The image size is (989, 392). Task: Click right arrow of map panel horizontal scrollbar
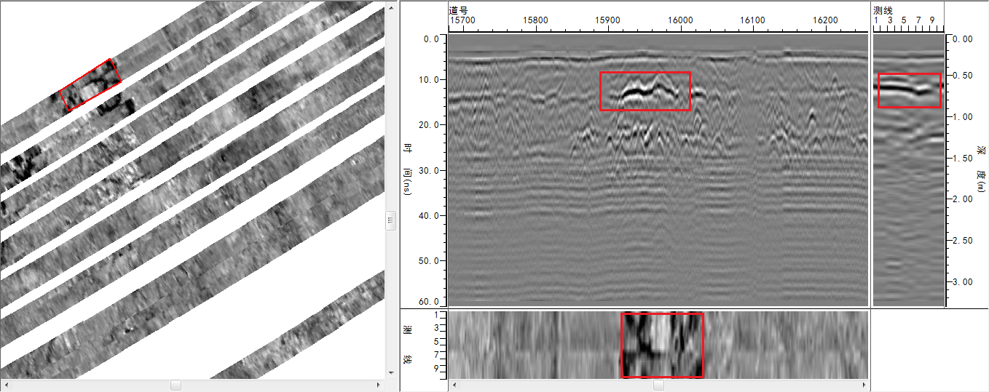point(377,385)
